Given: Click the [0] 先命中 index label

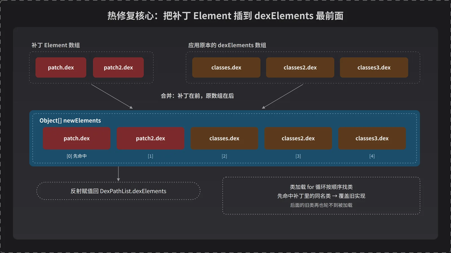Looking at the screenshot, I should pos(77,156).
